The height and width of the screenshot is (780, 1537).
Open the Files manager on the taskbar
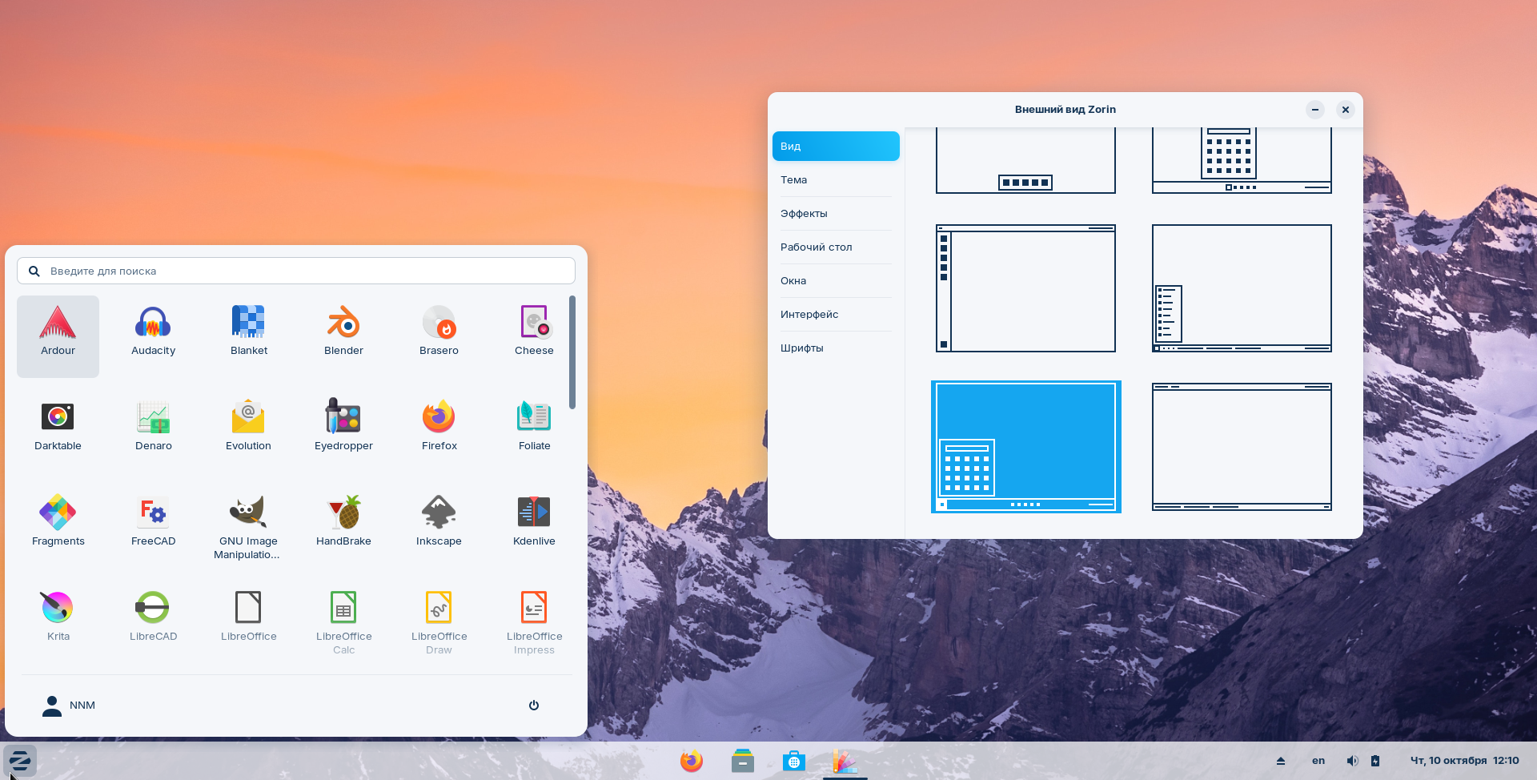(743, 761)
